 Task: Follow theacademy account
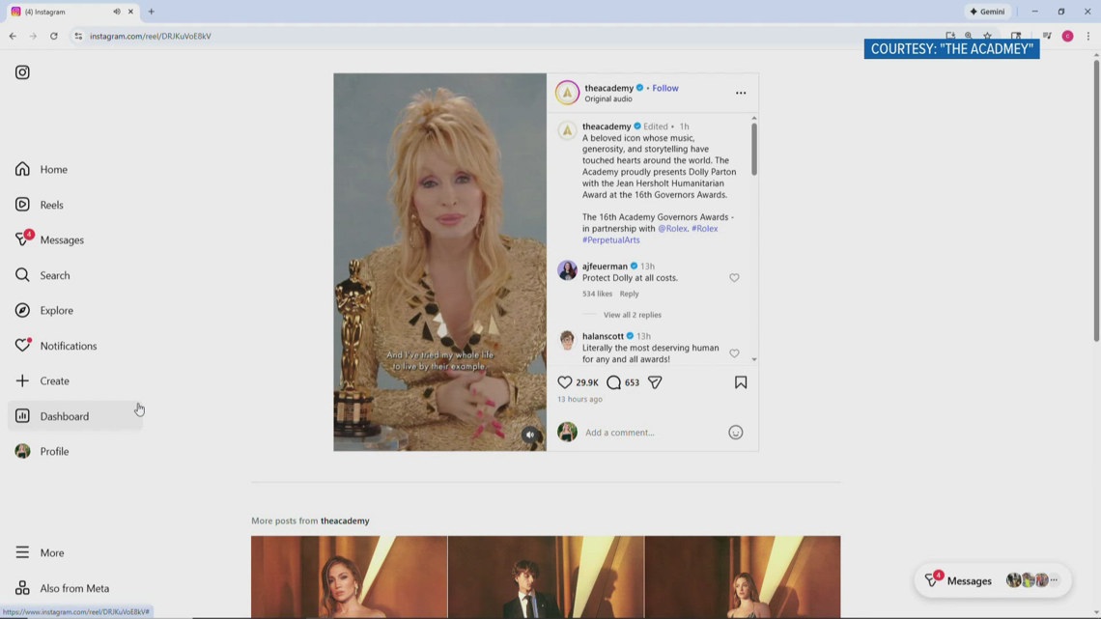(x=665, y=88)
